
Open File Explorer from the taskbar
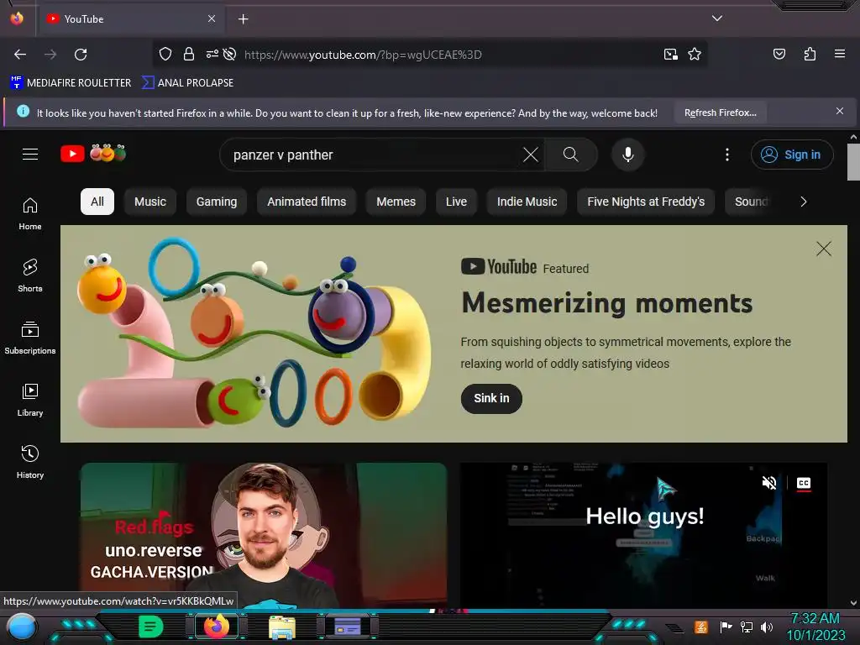[x=282, y=627]
